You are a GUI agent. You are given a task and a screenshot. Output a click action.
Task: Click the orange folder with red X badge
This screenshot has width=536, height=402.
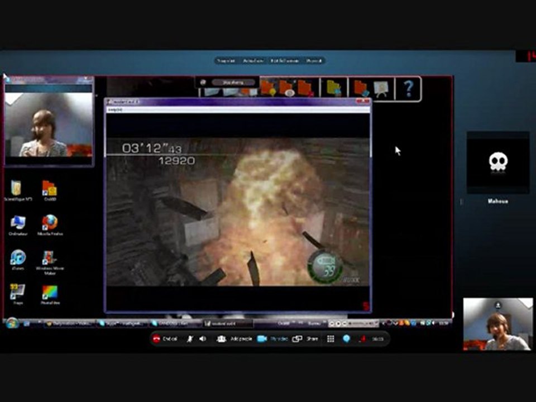coord(305,88)
